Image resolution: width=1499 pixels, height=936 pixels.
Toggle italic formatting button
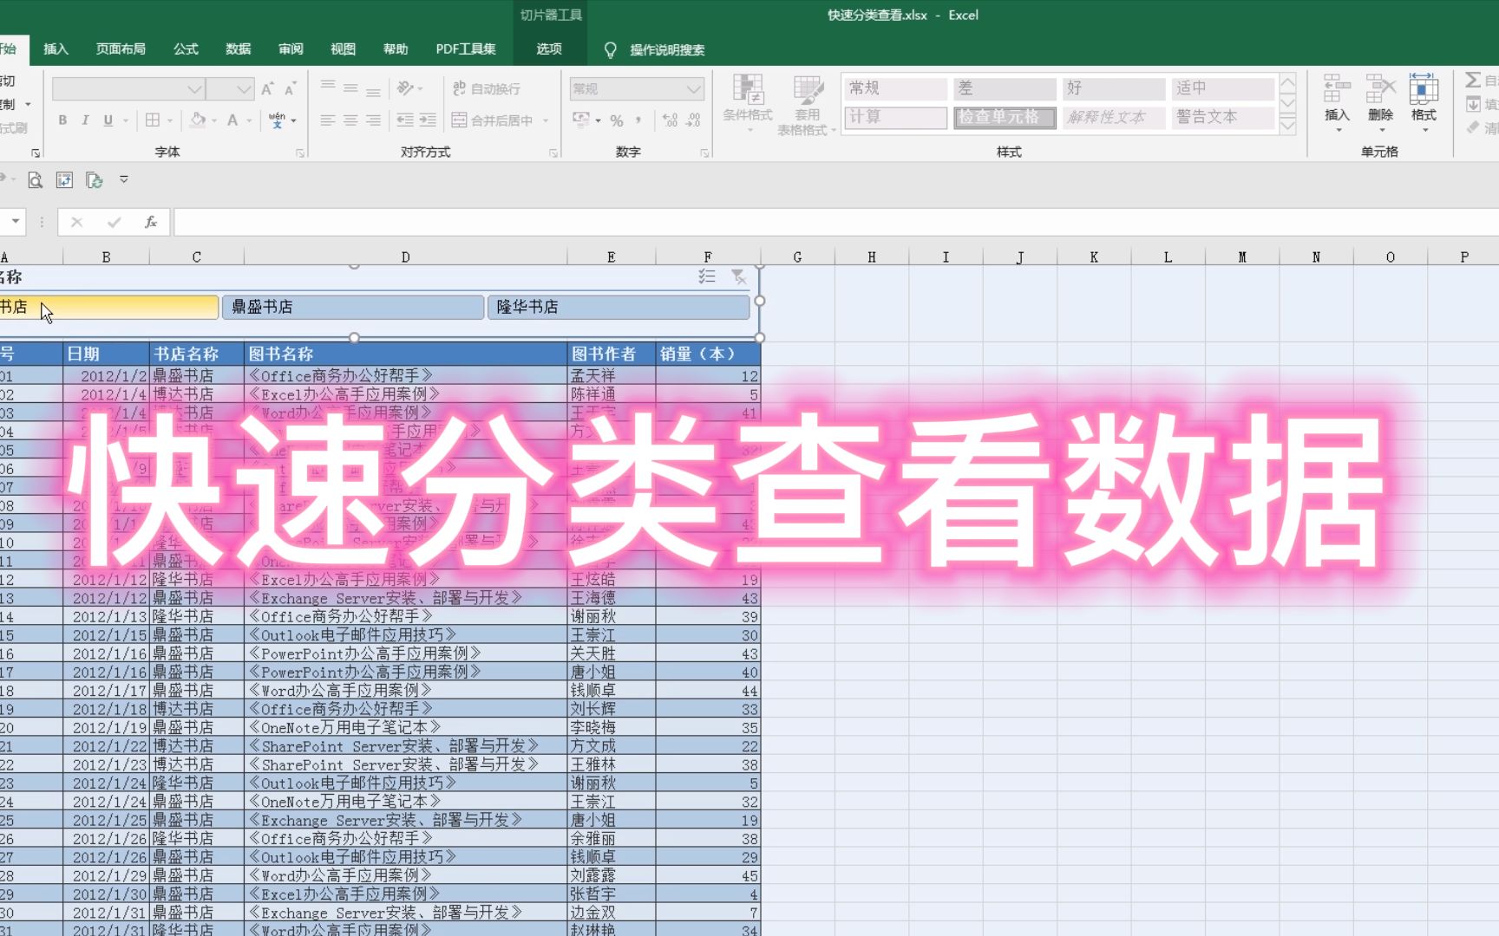[85, 120]
